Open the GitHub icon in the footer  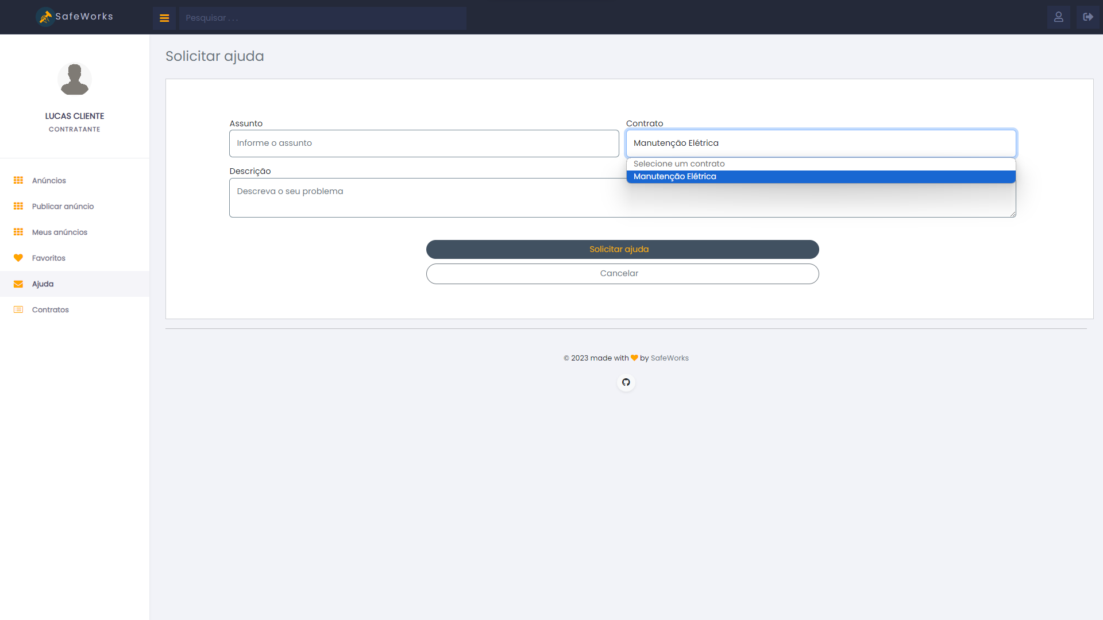626,382
